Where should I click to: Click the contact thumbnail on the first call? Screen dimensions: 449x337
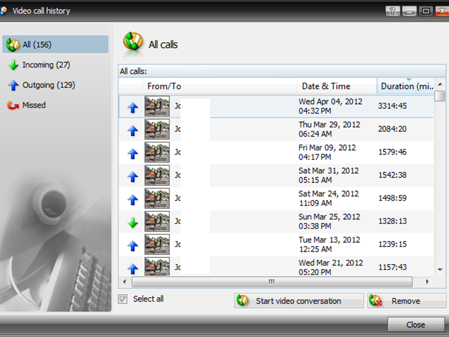pyautogui.click(x=157, y=107)
